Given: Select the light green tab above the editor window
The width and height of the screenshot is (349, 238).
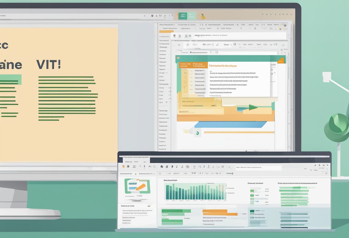Looking at the screenshot, I should [191, 16].
